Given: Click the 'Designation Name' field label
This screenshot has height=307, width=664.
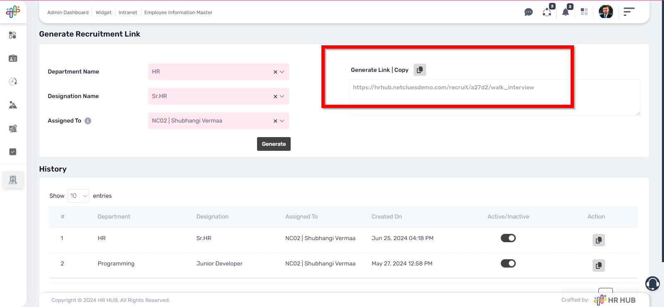Looking at the screenshot, I should coord(73,96).
